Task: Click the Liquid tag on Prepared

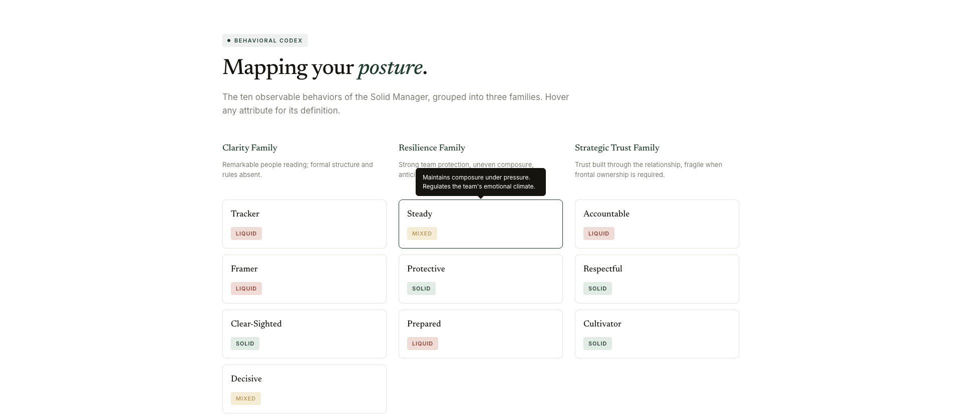Action: tap(423, 343)
